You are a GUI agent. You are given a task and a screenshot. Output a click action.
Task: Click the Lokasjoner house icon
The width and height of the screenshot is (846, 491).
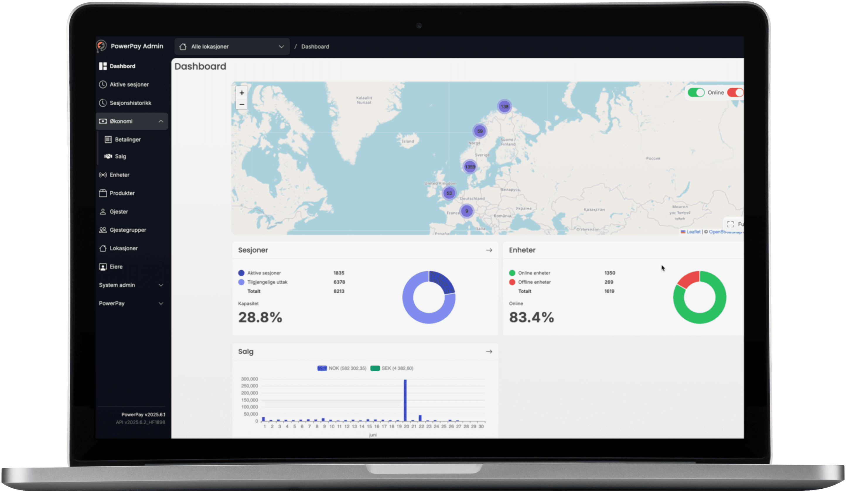[x=103, y=248]
